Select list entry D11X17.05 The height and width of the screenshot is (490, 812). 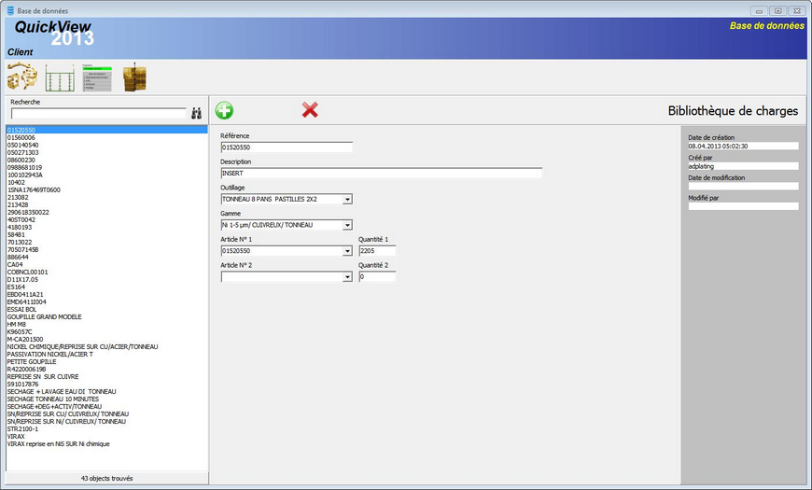[x=106, y=280]
